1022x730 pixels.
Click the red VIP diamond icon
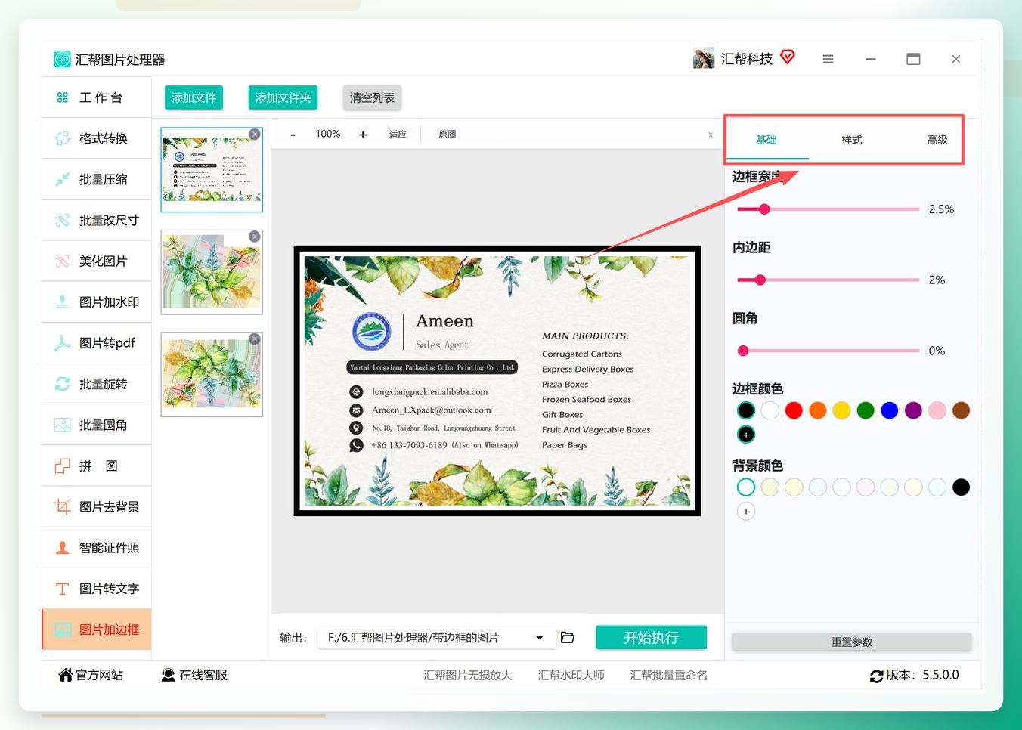[788, 57]
